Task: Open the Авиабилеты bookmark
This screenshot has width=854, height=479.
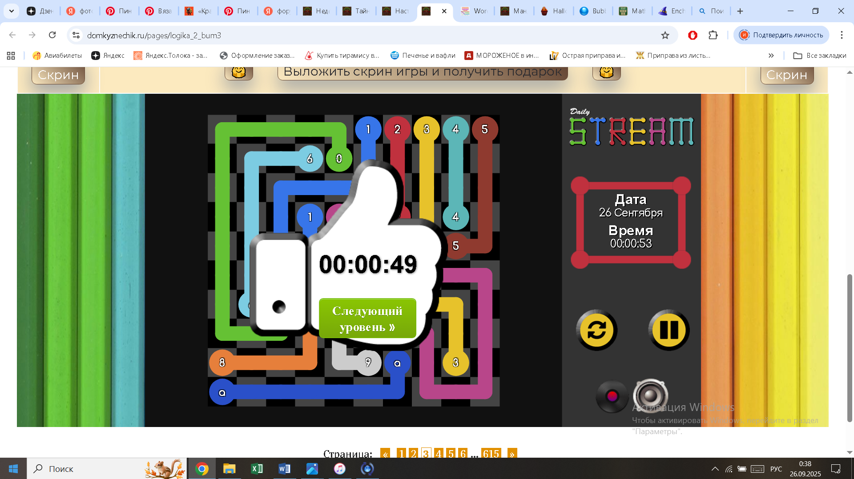Action: pos(57,56)
